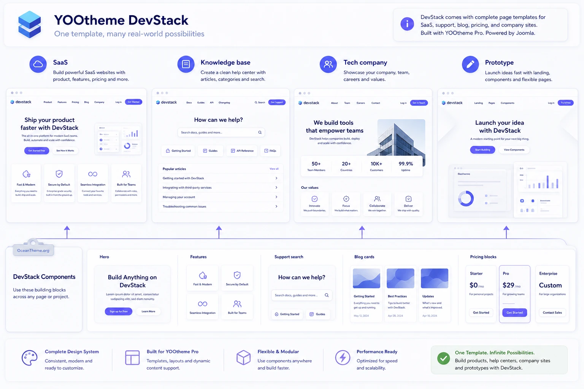Viewport: 584px width, 389px height.
Task: Click the Tech company people icon
Action: (328, 64)
